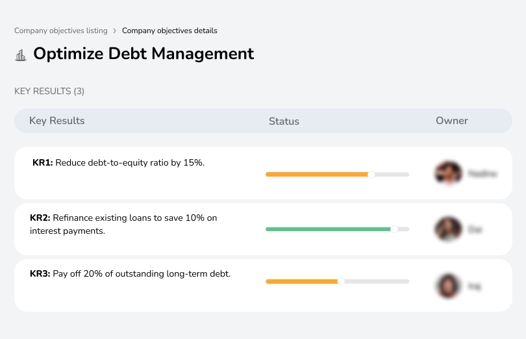The image size is (526, 339).
Task: Click the building icon beside the title
Action: pyautogui.click(x=21, y=55)
